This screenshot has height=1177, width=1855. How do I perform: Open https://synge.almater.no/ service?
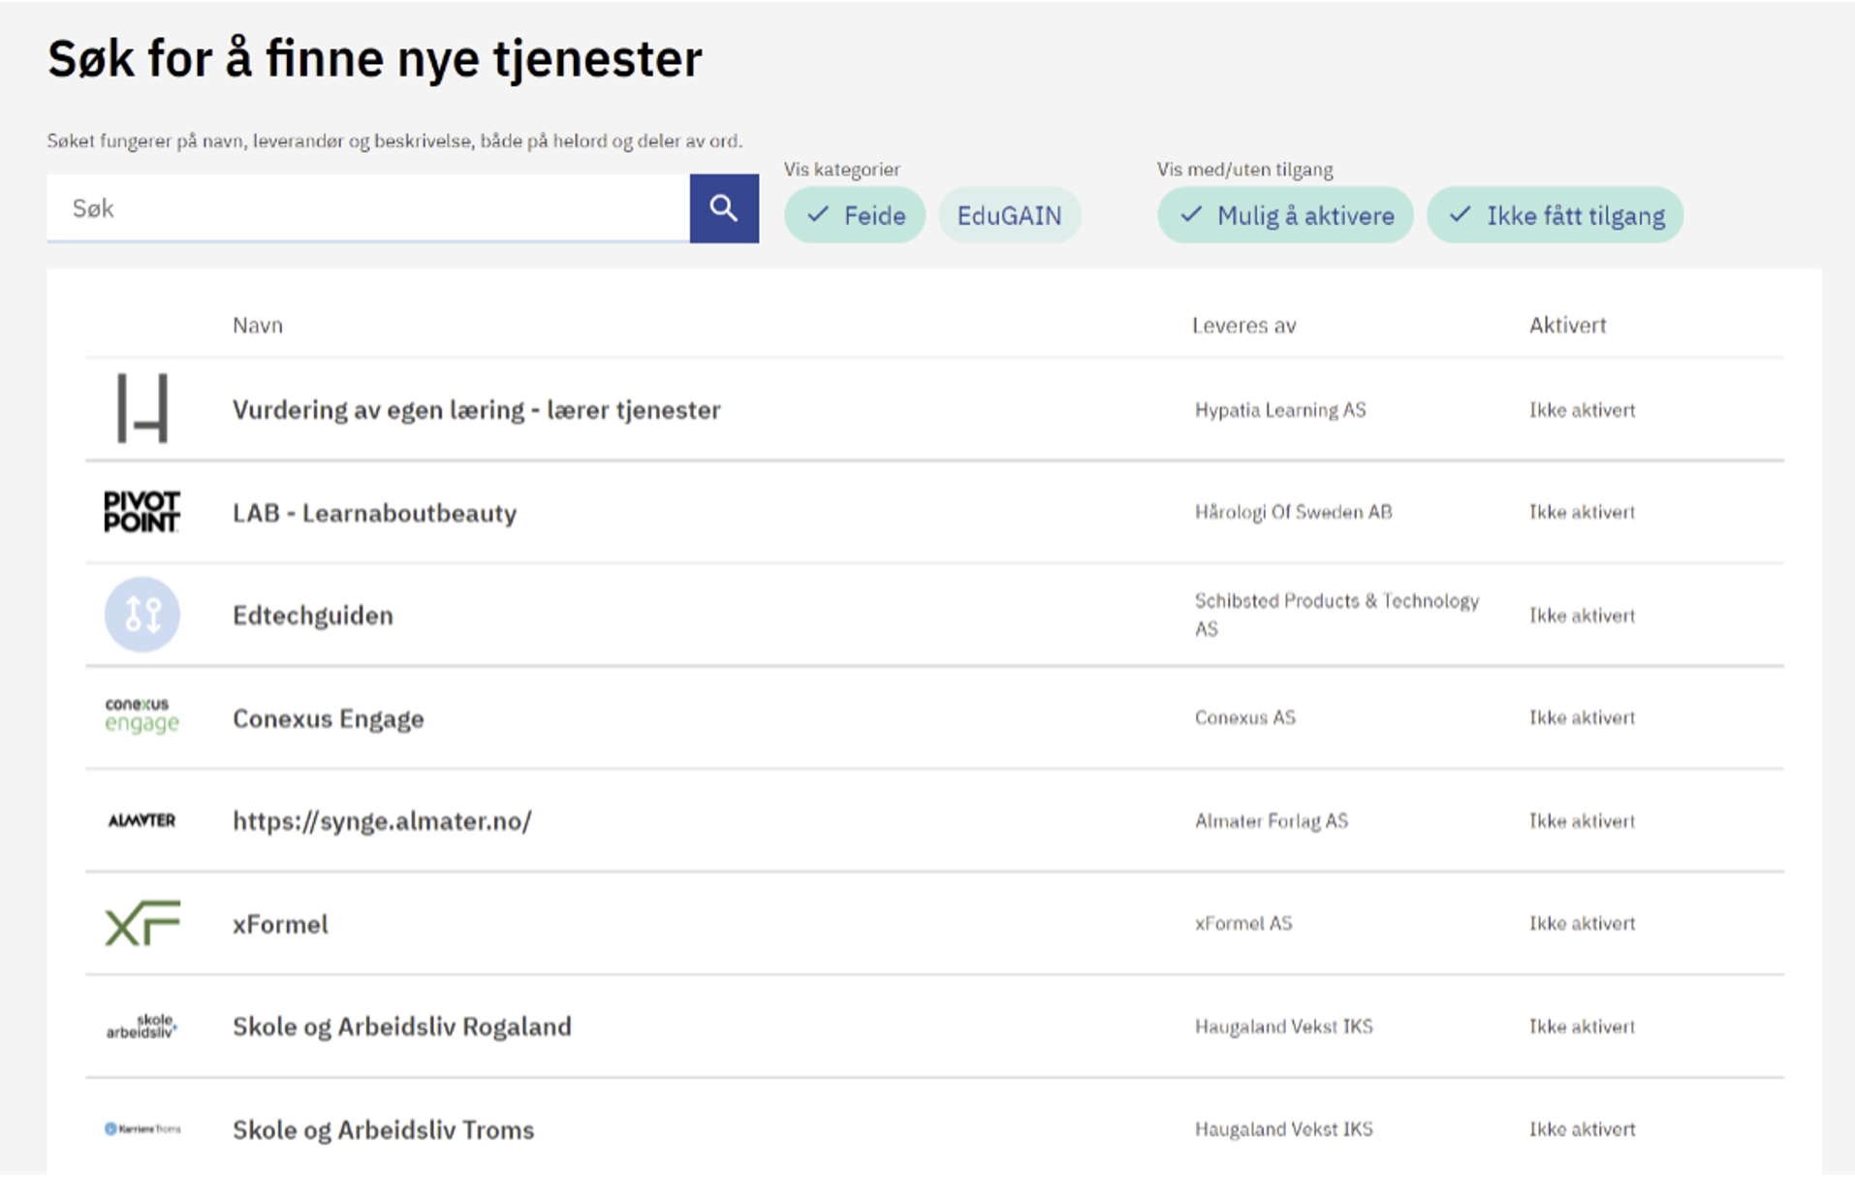(382, 821)
